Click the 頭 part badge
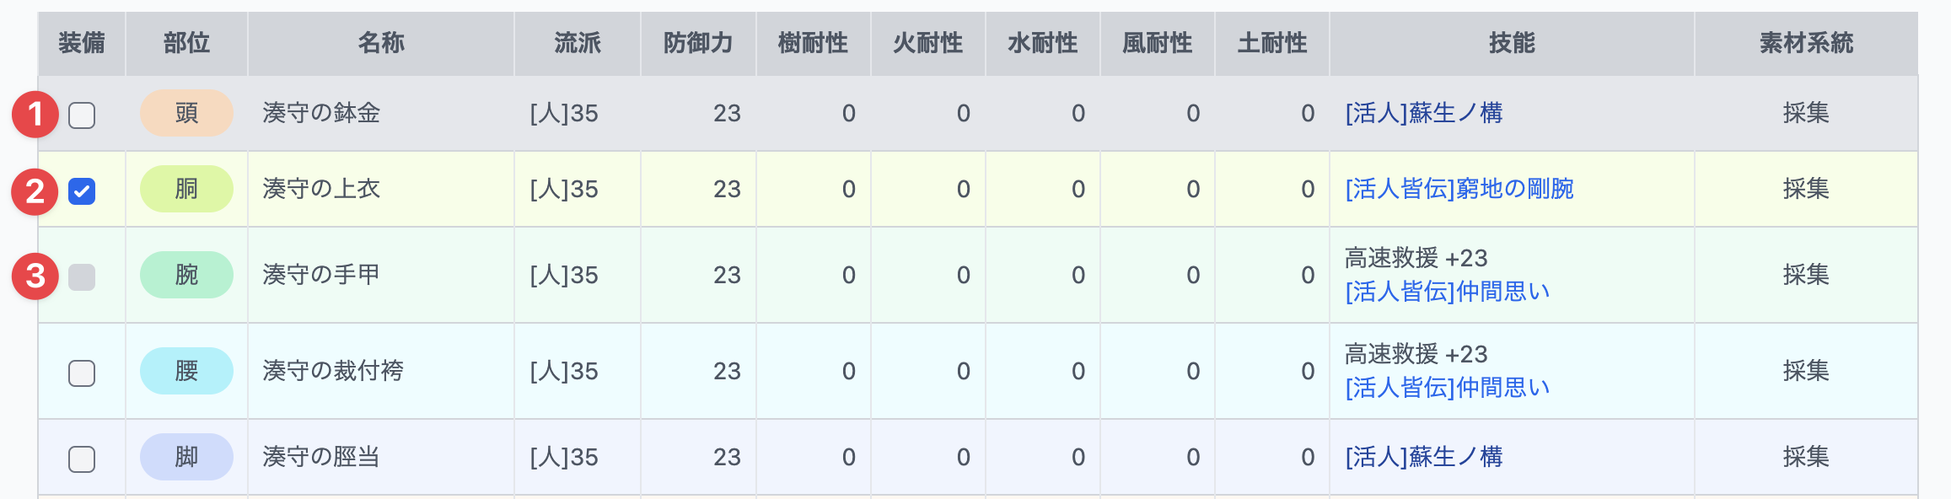1951x499 pixels. click(185, 114)
